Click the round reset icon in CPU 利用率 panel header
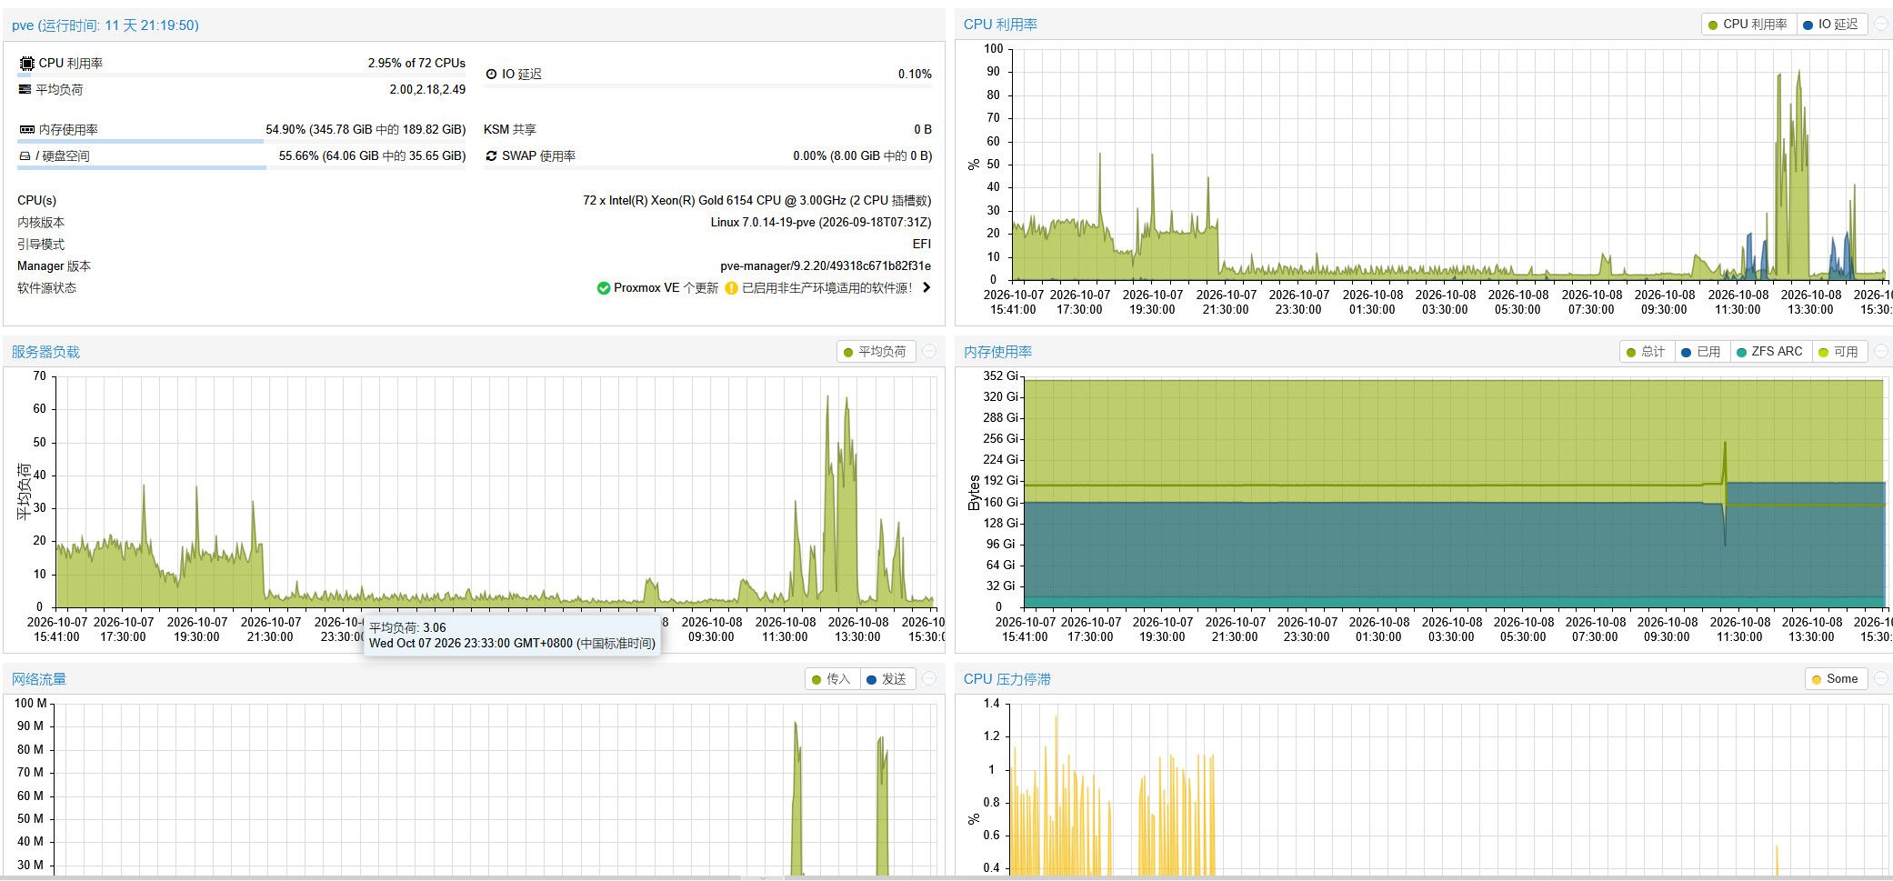 [1881, 25]
